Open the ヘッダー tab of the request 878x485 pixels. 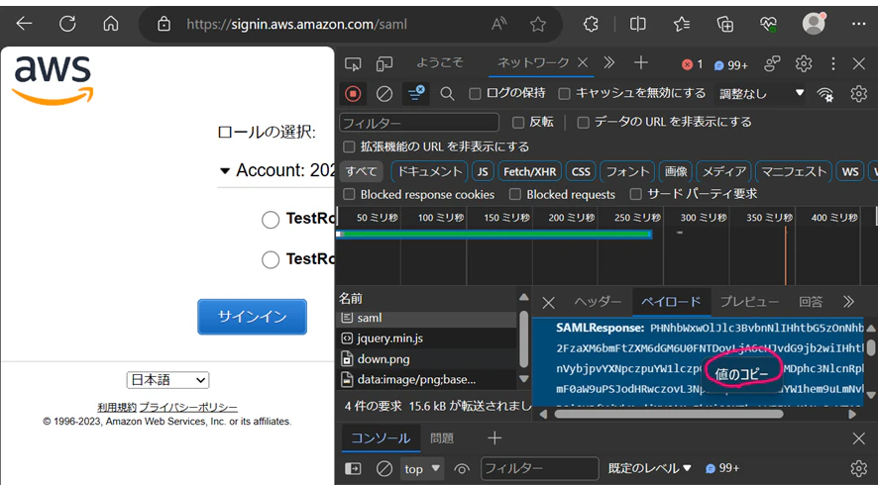(598, 302)
